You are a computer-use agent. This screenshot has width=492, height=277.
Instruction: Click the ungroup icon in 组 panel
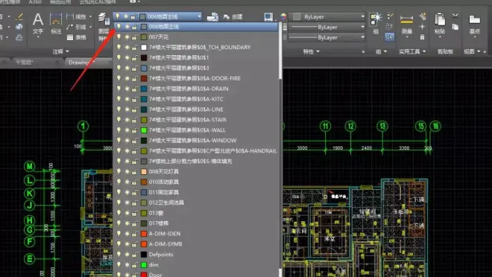(x=390, y=16)
